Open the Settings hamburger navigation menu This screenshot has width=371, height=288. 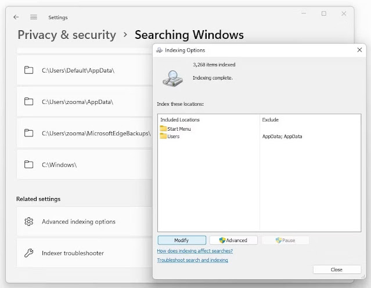coord(34,17)
